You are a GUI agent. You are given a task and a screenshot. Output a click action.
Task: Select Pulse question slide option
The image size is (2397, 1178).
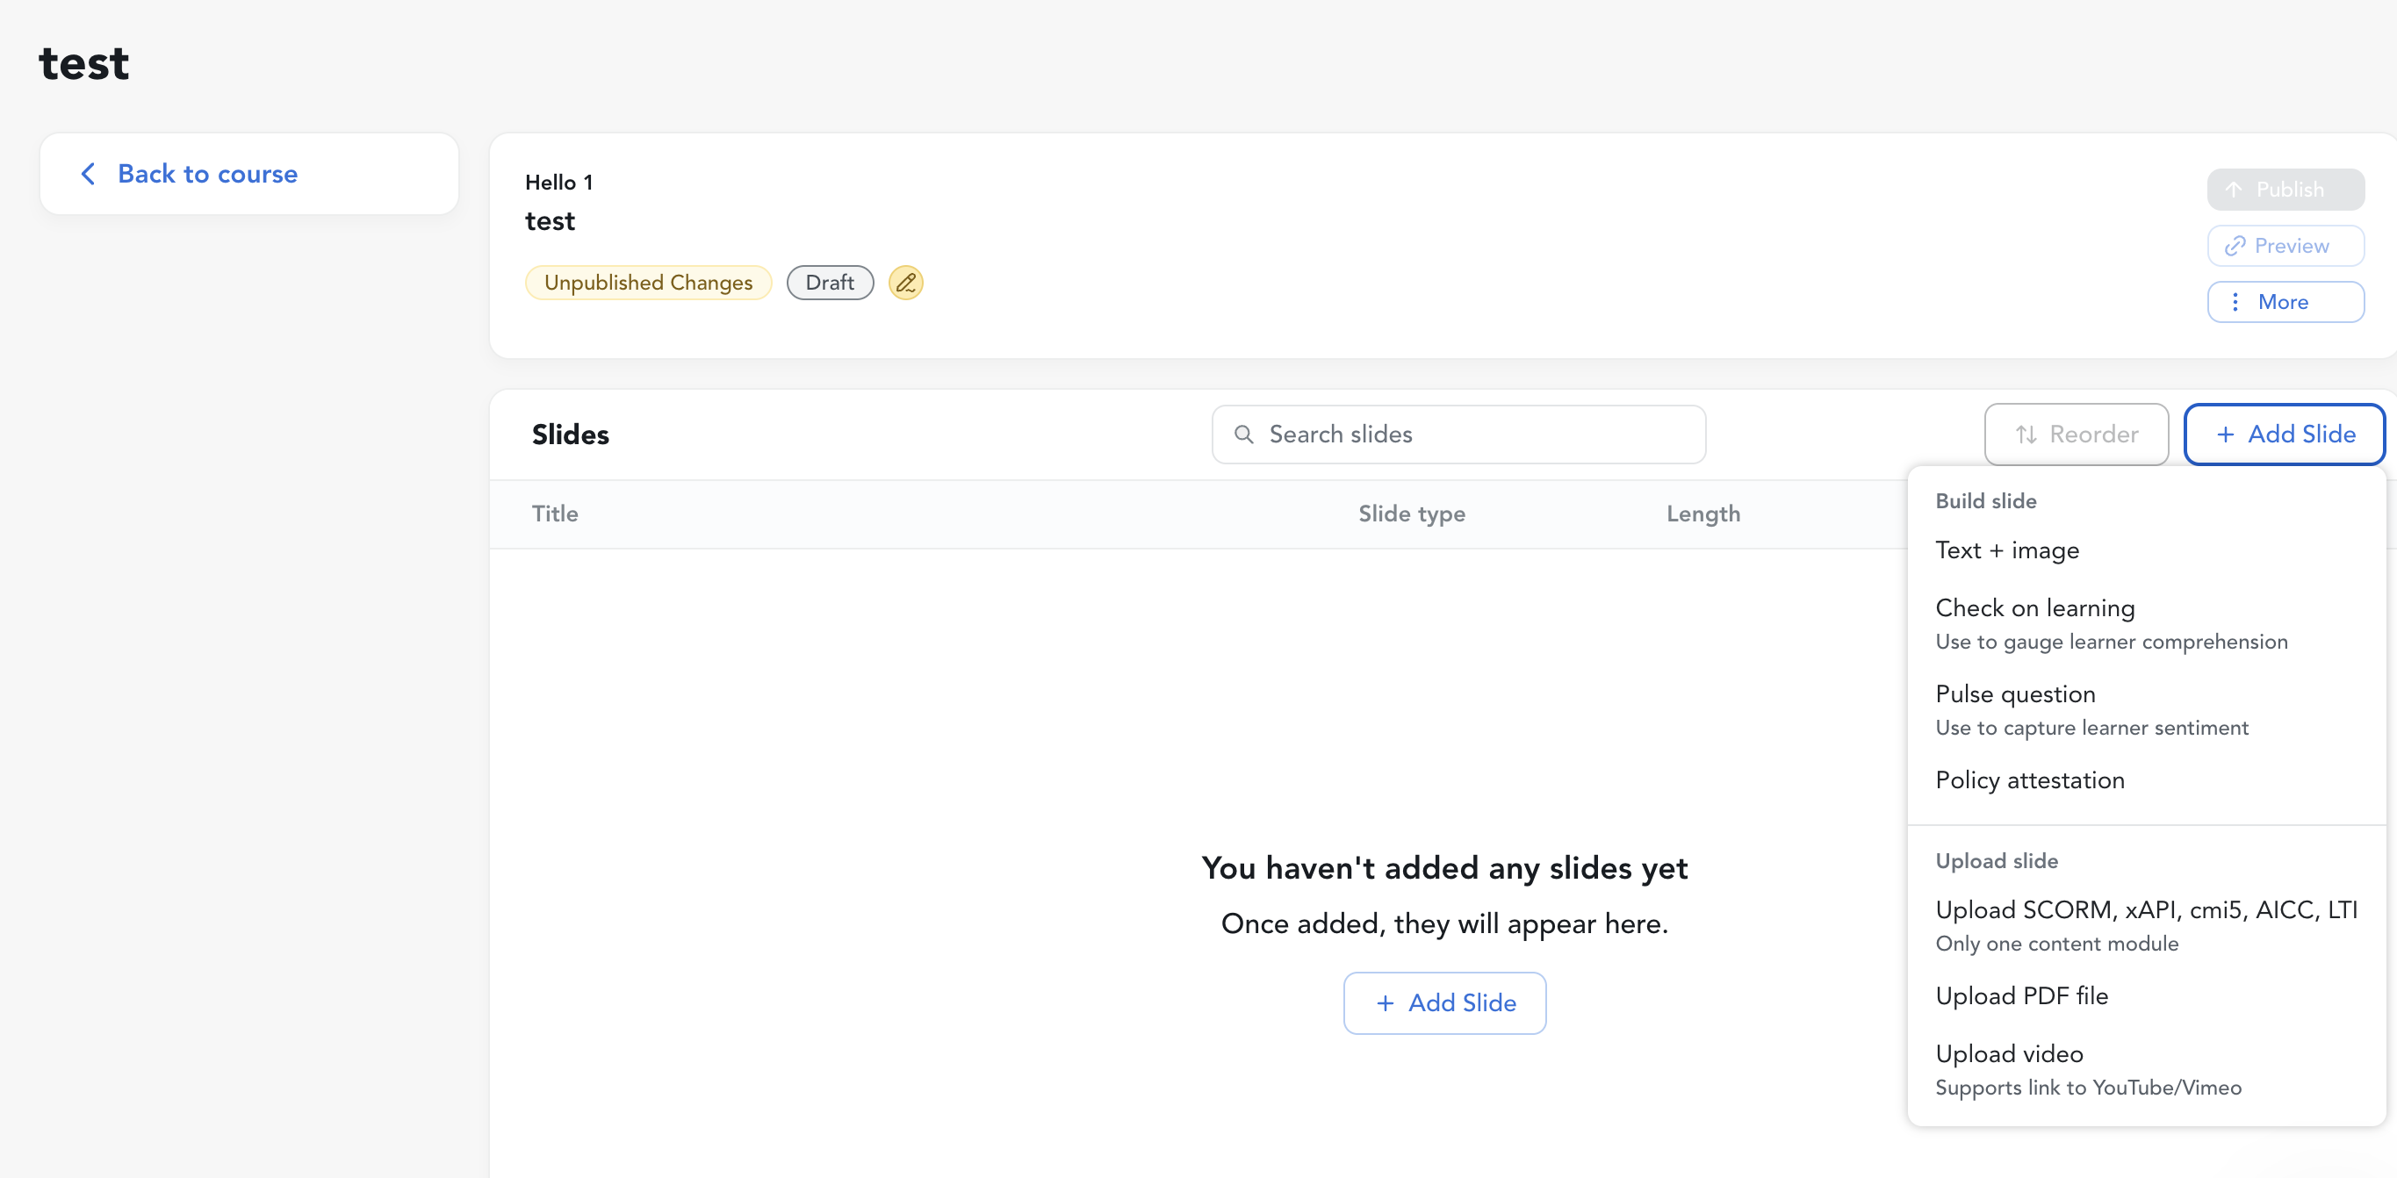coord(2146,710)
